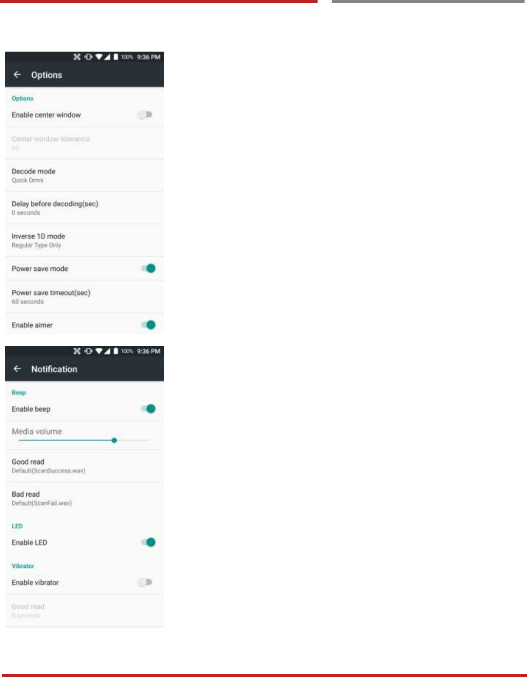Tap the vibrate icon in Options status bar

(x=88, y=57)
